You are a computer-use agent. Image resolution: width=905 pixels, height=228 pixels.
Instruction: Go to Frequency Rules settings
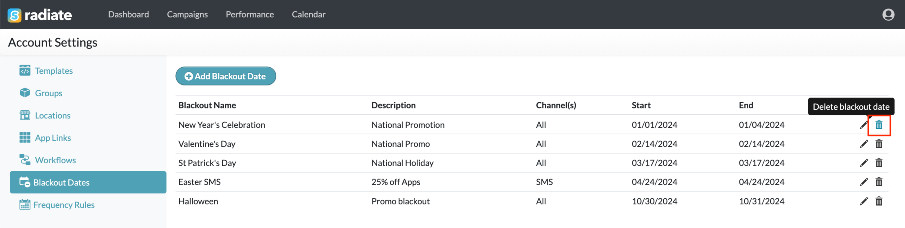tap(64, 205)
